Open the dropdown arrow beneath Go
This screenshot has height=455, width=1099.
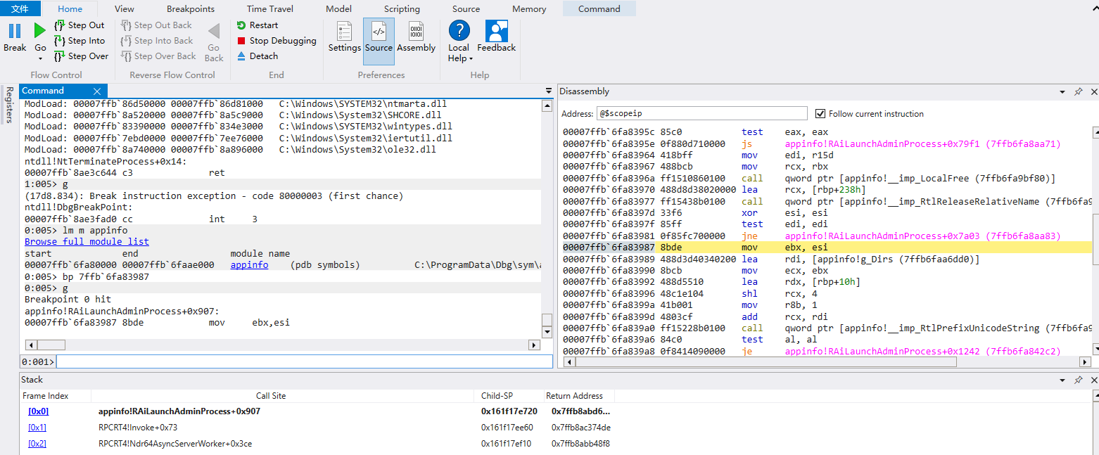[40, 59]
